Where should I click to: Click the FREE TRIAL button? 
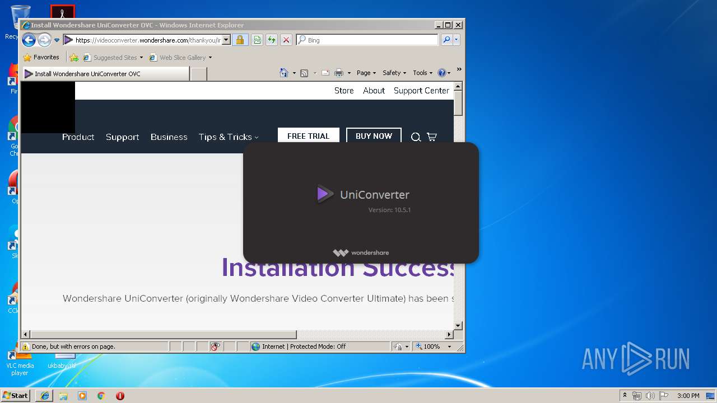pyautogui.click(x=308, y=136)
